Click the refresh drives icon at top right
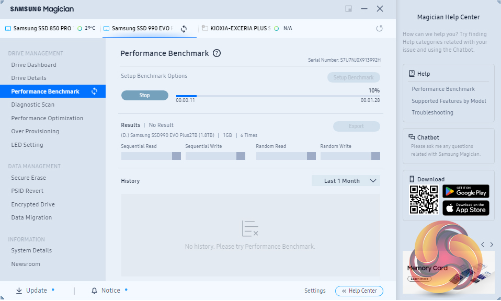 point(380,28)
